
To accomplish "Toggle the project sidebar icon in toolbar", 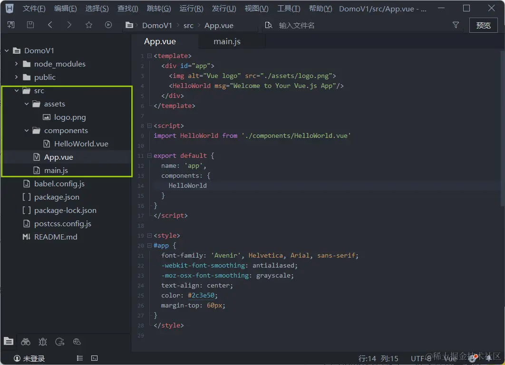I will (x=11, y=25).
